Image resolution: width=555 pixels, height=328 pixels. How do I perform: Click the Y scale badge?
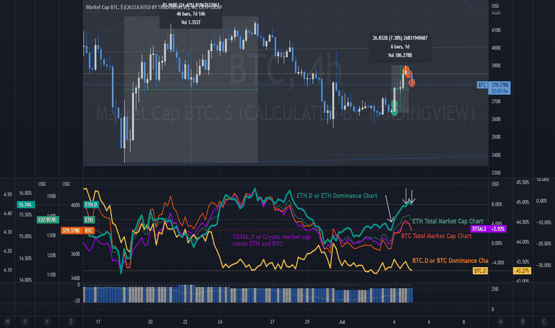47,321
